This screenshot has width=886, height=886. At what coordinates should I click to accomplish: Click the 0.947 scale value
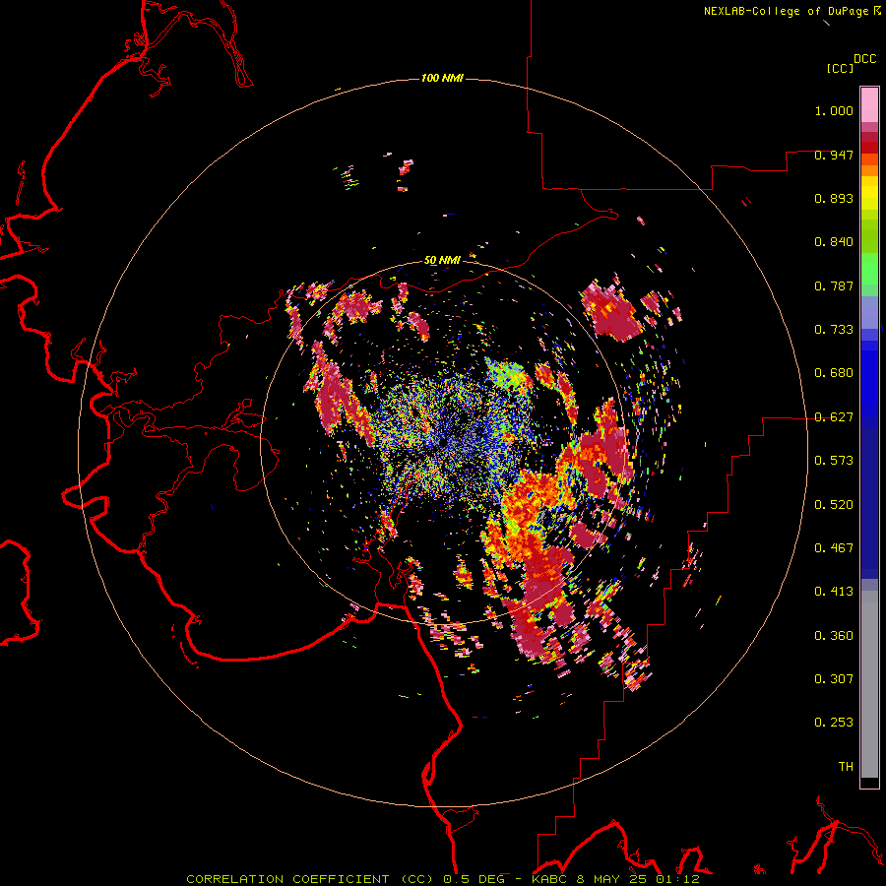(834, 155)
